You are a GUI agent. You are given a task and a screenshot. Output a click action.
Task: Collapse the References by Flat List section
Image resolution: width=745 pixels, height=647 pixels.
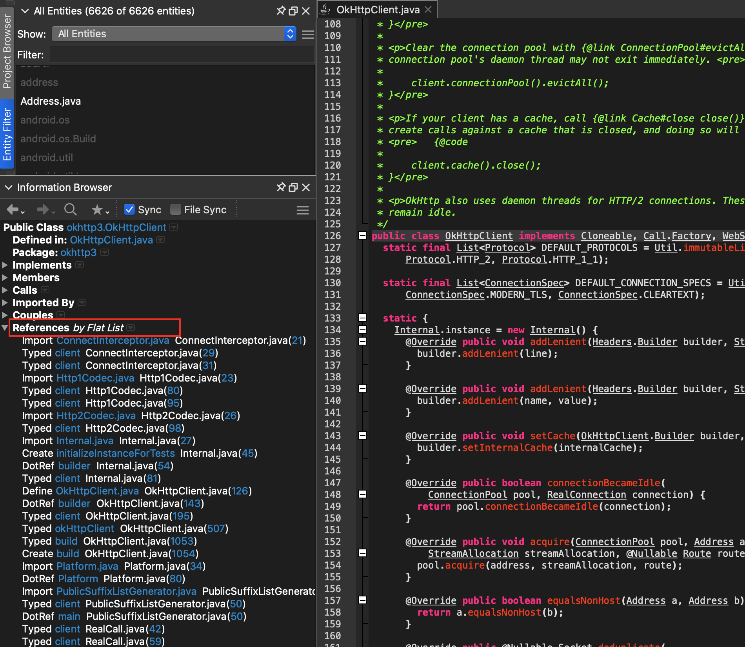coord(5,328)
